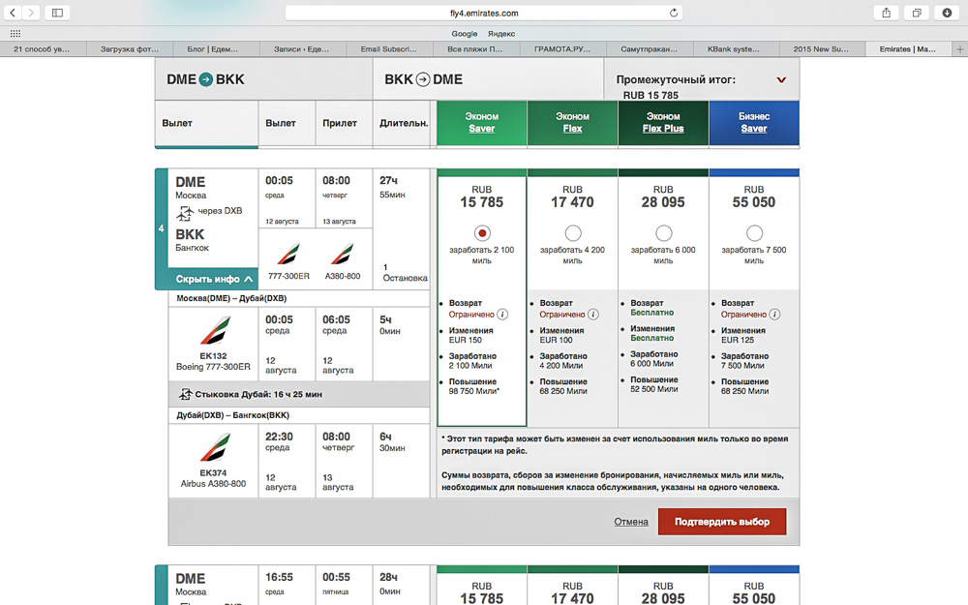Go back using Safari's back arrow
Viewport: 968px width, 605px height.
14,13
